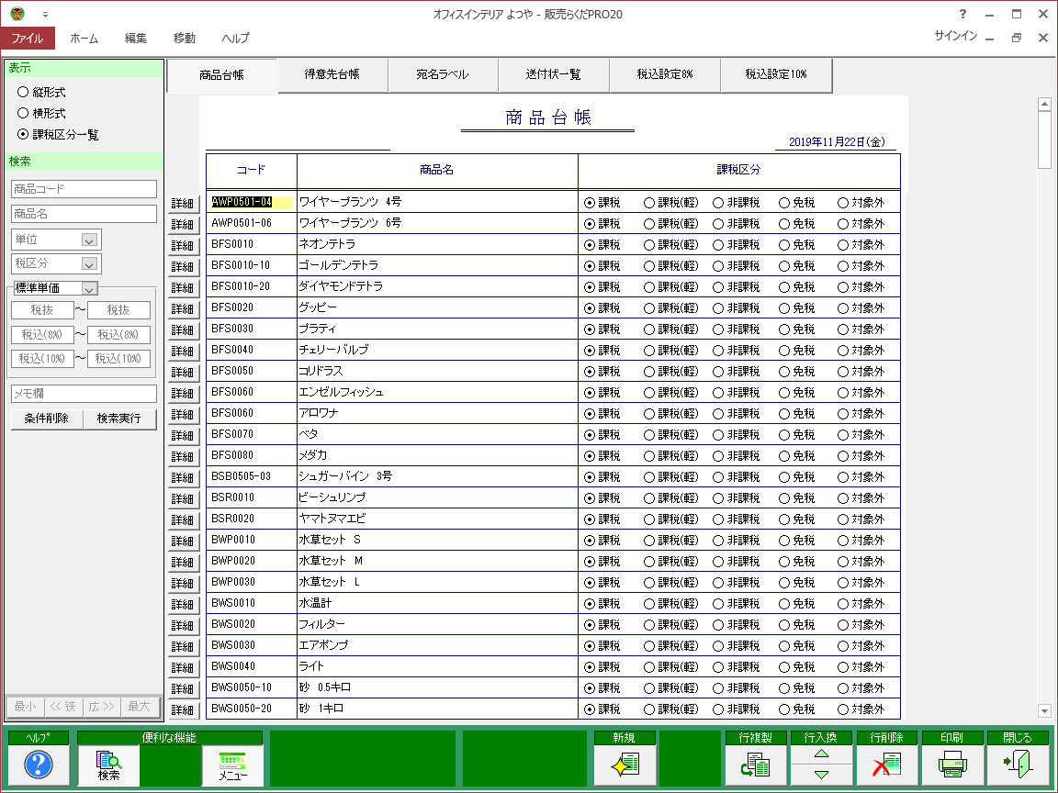Image resolution: width=1058 pixels, height=793 pixels.
Task: Open the ファイル menu
Action: point(27,39)
